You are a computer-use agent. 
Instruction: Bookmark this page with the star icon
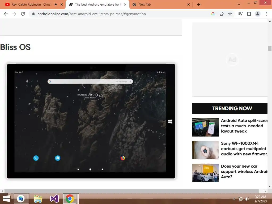pos(230,14)
